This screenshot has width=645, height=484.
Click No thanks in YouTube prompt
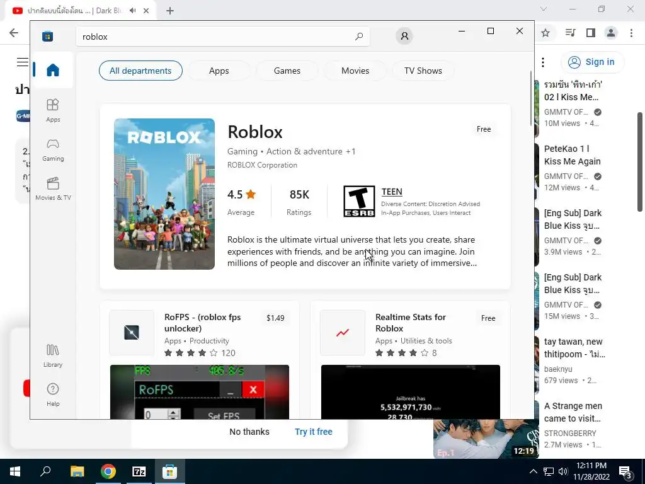(249, 432)
